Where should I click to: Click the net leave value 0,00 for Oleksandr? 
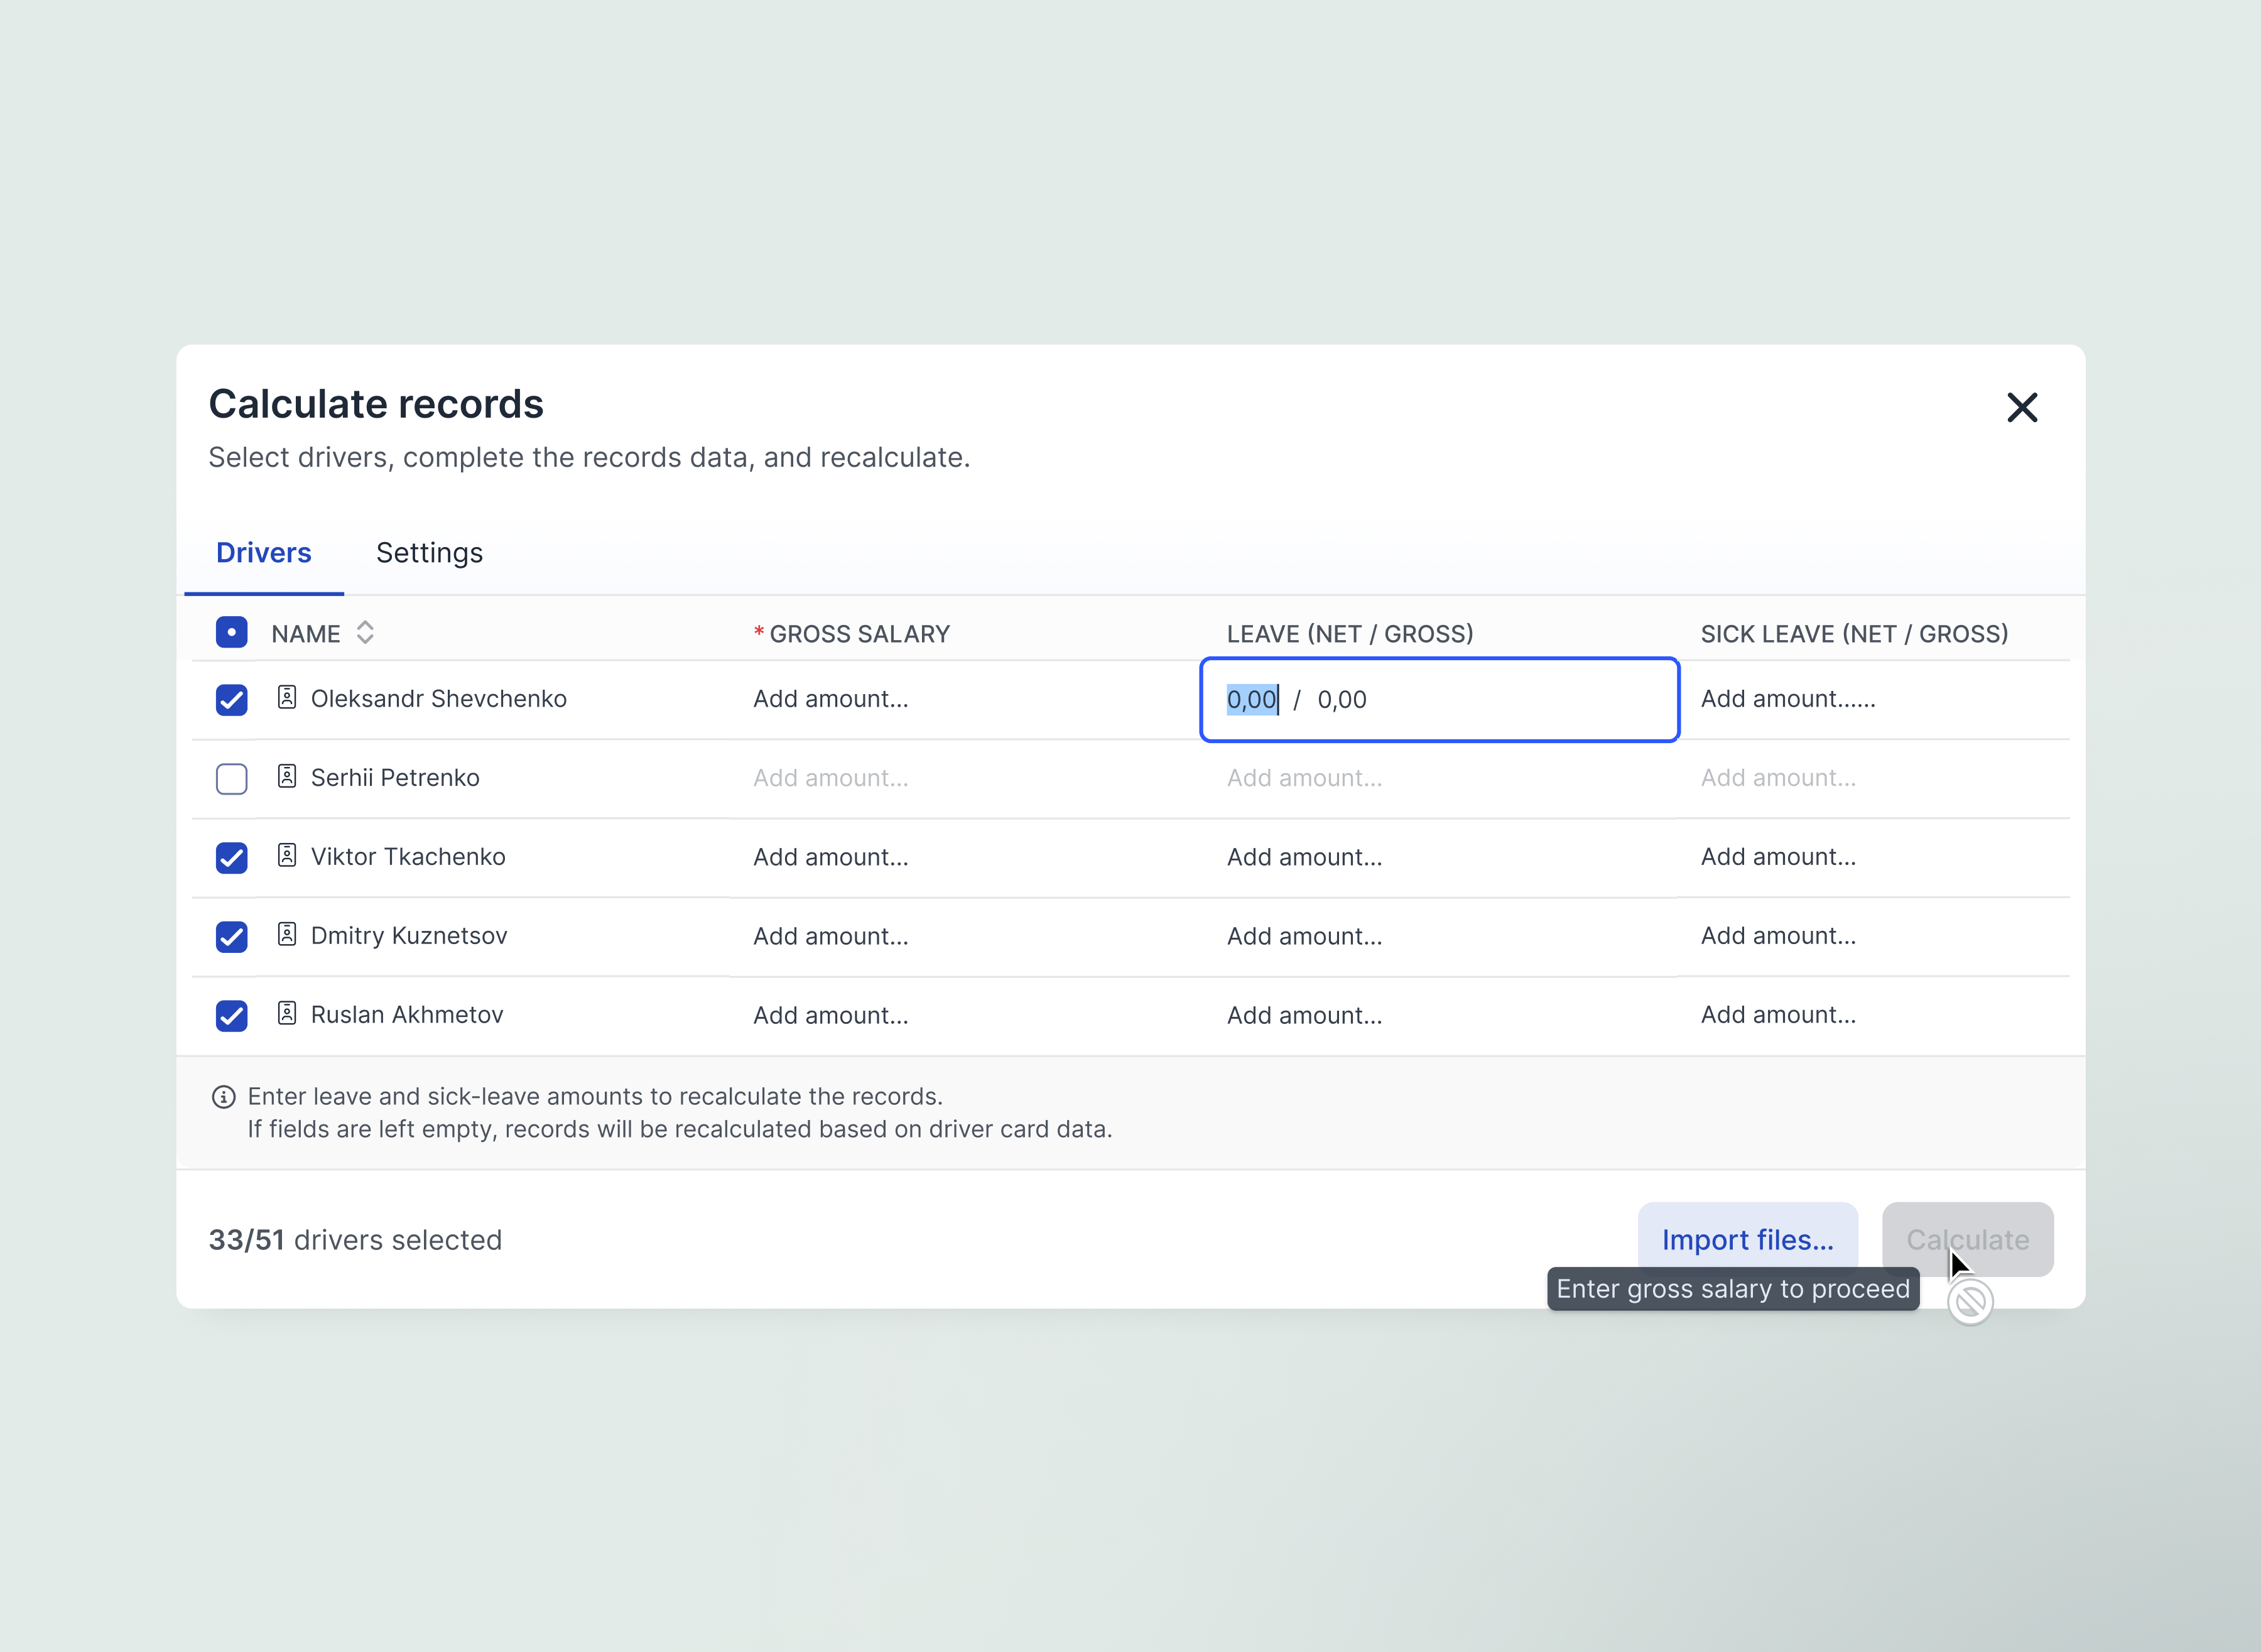coord(1252,699)
